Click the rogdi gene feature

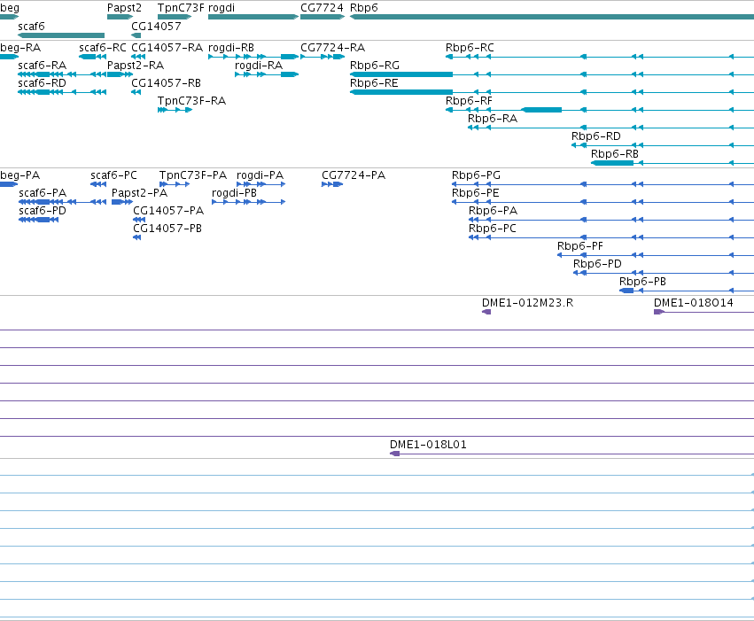point(253,17)
